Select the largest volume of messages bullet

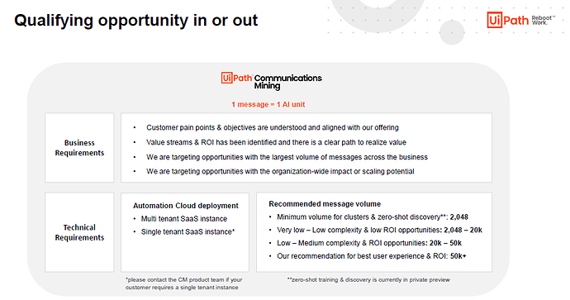[x=287, y=157]
